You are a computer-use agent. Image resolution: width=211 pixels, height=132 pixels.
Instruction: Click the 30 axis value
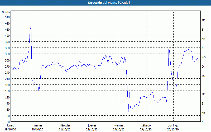[8, 116]
